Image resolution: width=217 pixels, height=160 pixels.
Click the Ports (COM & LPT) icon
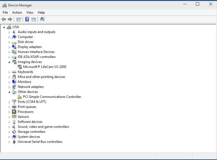14,102
